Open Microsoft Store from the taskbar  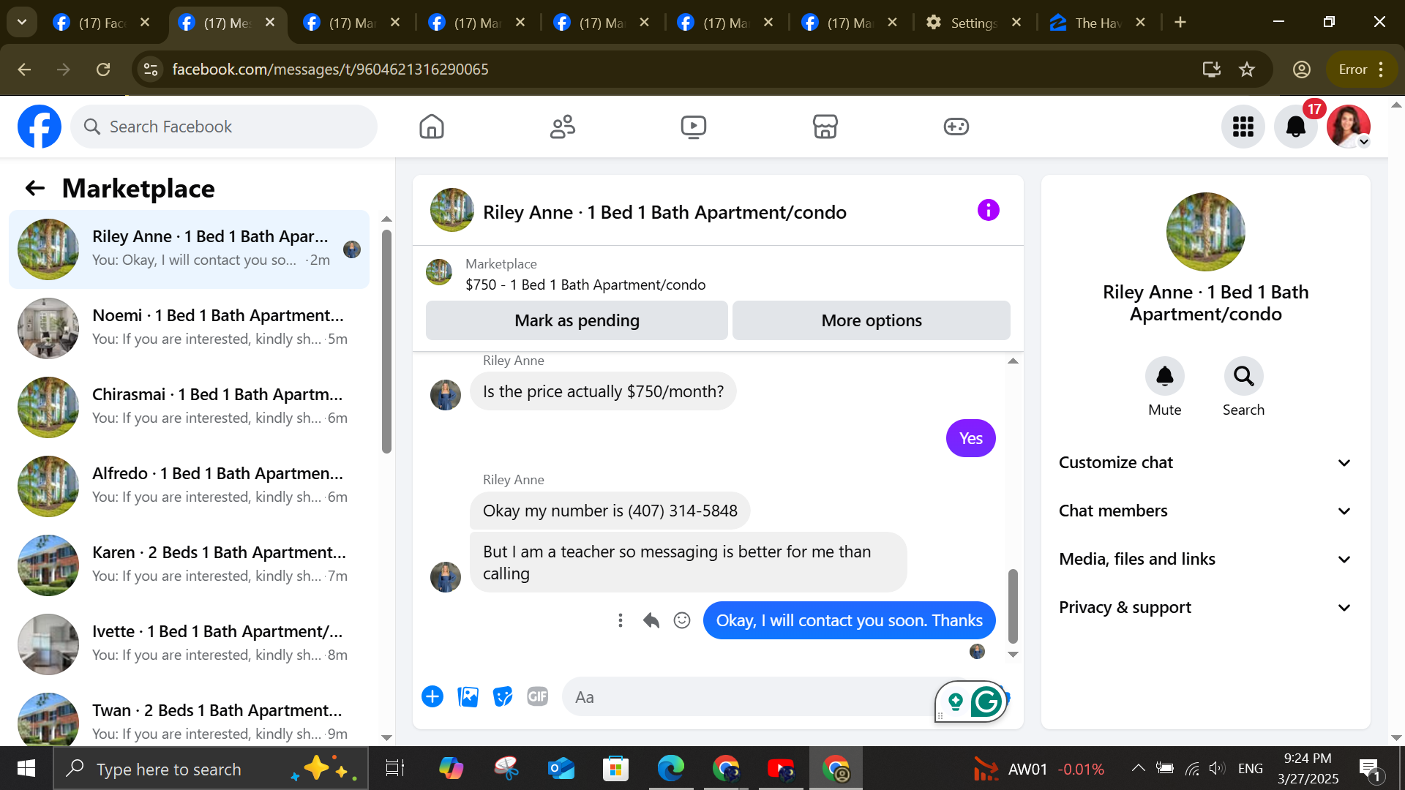point(615,768)
